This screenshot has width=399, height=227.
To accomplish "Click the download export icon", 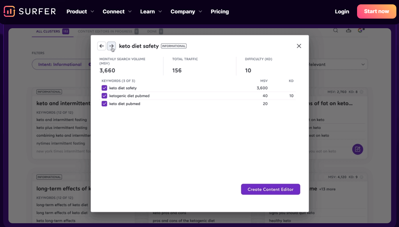I will point(348,31).
